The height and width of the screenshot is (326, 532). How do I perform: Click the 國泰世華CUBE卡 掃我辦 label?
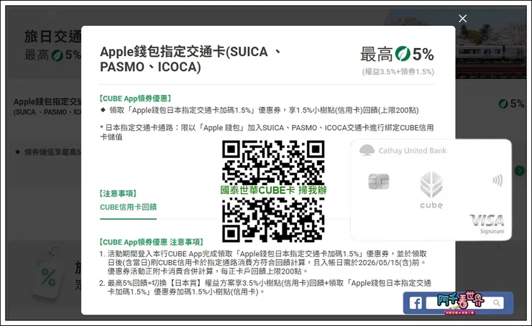pyautogui.click(x=273, y=190)
